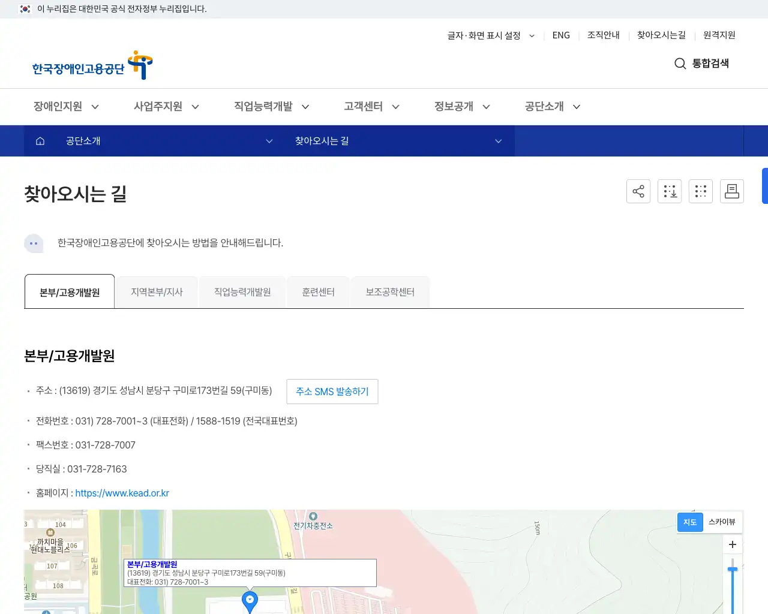Open 통합검색 by clicking the magnifier icon

click(x=680, y=64)
